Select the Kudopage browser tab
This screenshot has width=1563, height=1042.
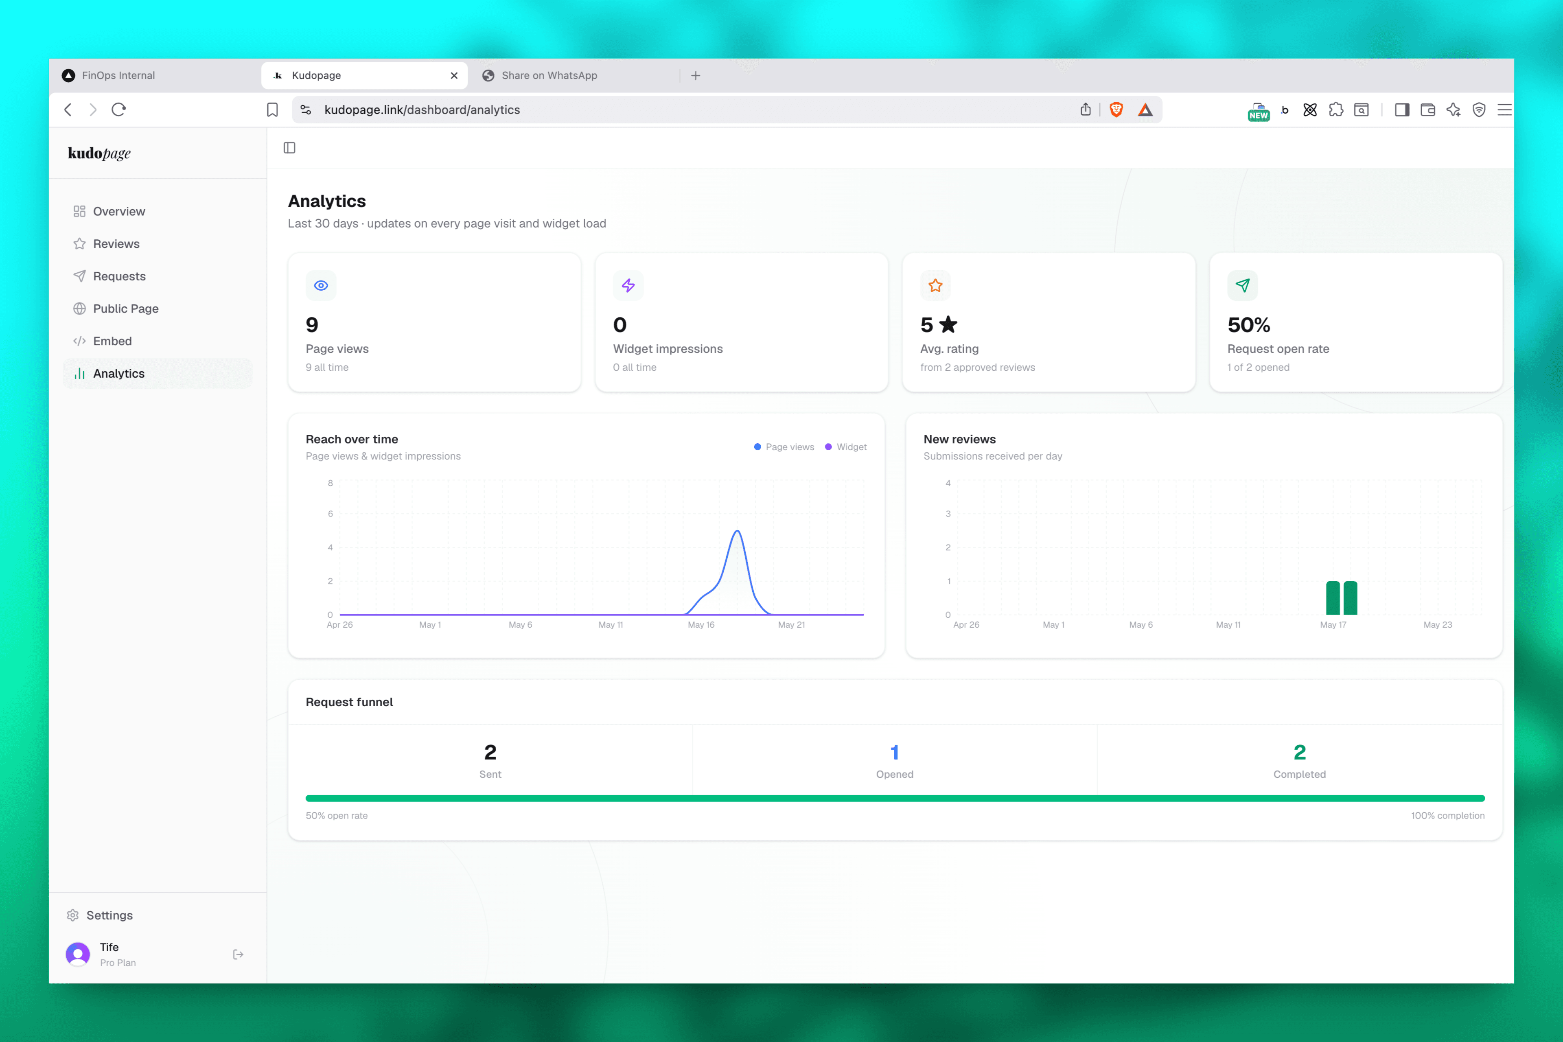pyautogui.click(x=364, y=76)
